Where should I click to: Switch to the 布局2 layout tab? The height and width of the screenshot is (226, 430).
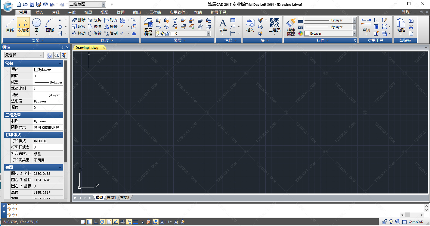(x=125, y=198)
